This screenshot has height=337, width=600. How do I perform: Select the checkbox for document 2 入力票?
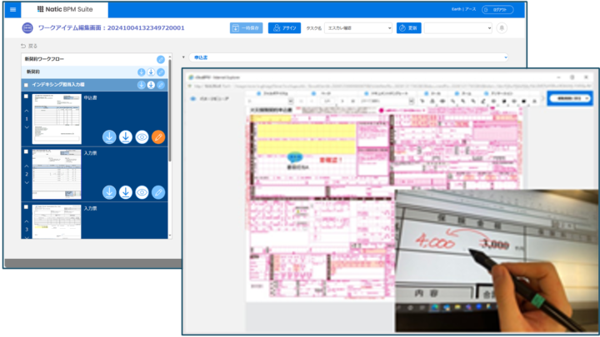pos(27,152)
